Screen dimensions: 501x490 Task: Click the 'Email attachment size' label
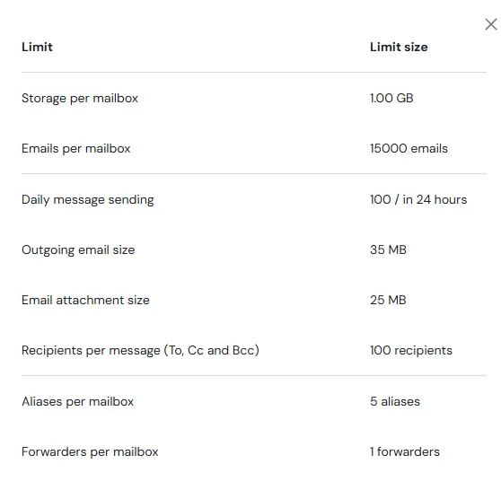(x=85, y=301)
